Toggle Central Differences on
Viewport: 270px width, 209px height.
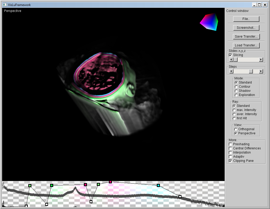pos(230,148)
